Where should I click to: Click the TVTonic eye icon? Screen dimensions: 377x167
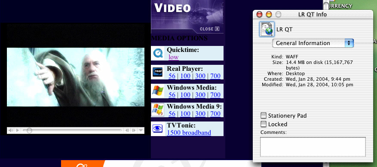coord(158,129)
